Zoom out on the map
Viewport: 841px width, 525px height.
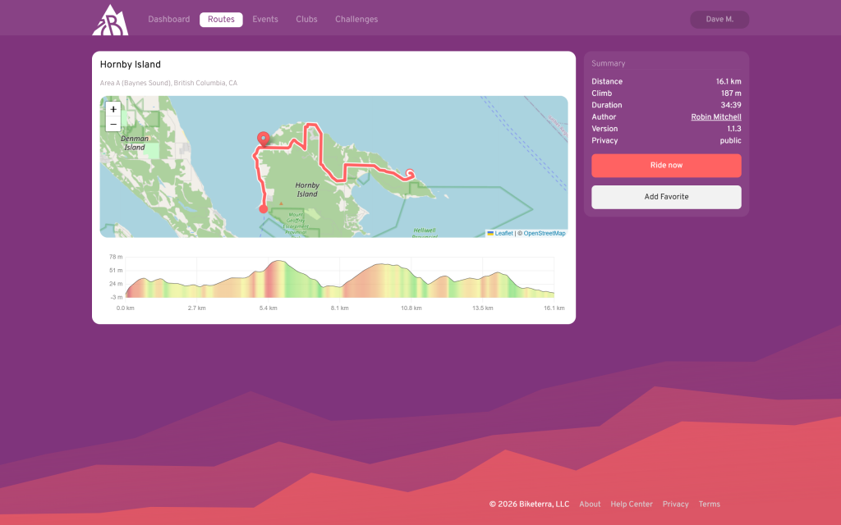[113, 125]
